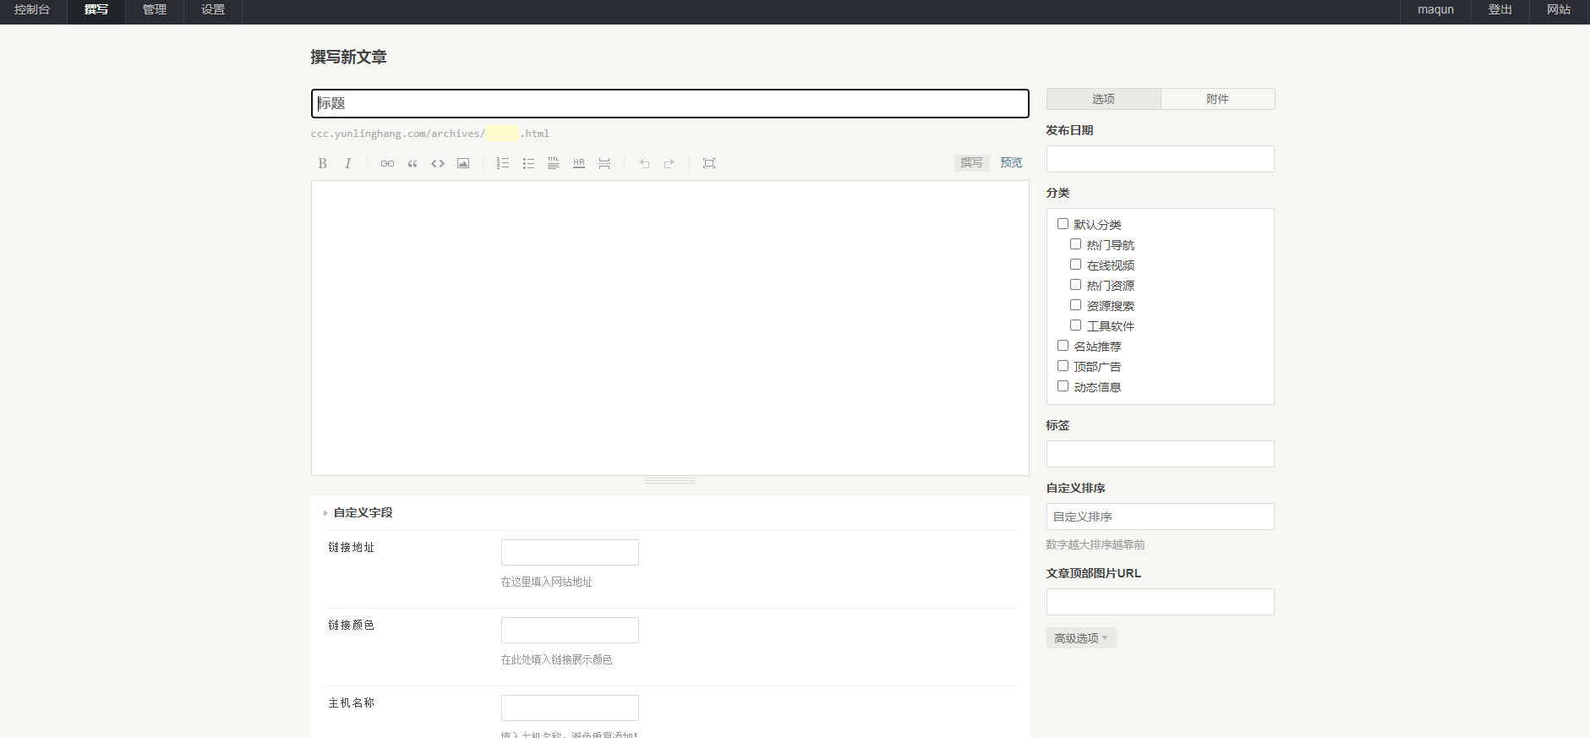1590x738 pixels.
Task: Insert an image into the article
Action: coord(463,163)
